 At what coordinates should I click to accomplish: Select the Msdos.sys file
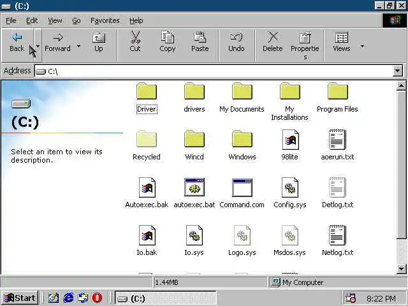click(x=289, y=241)
